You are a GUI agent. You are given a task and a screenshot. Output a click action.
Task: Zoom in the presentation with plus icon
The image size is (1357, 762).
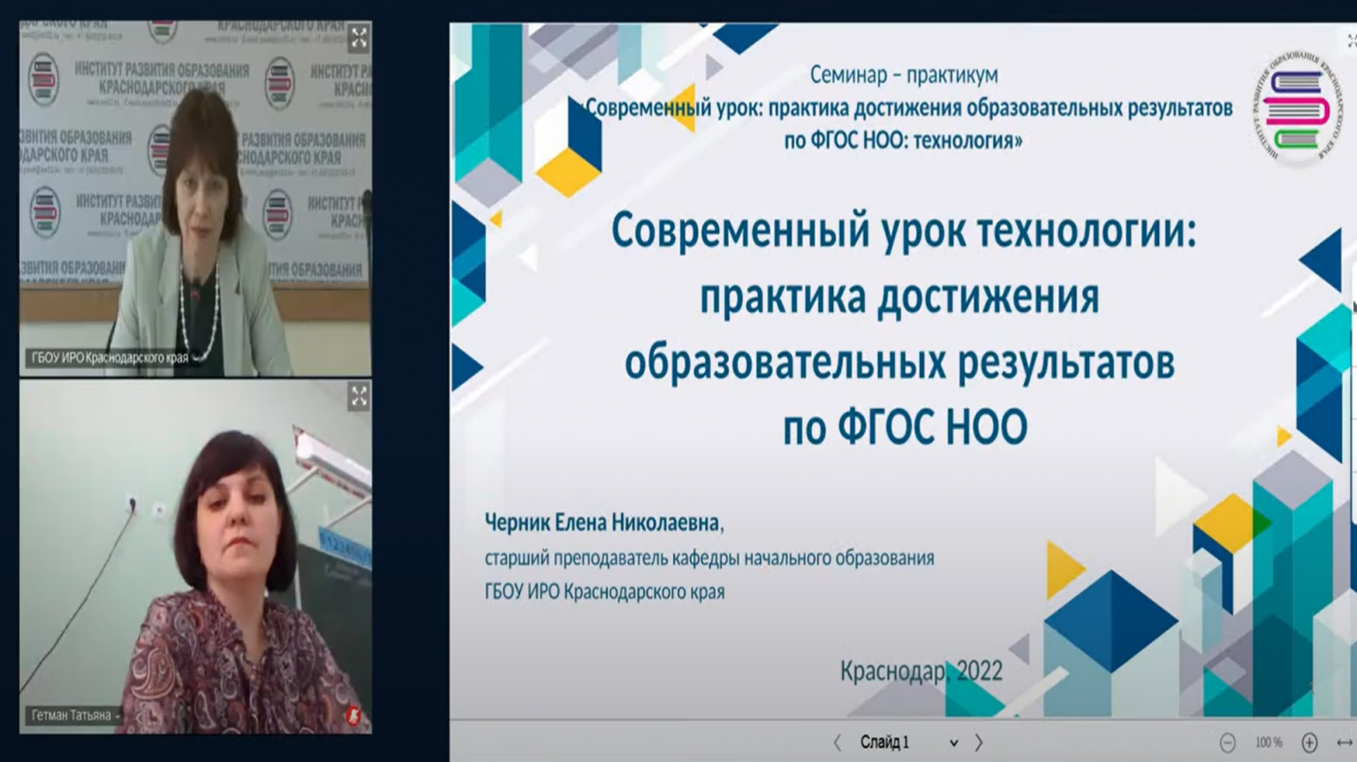point(1309,743)
